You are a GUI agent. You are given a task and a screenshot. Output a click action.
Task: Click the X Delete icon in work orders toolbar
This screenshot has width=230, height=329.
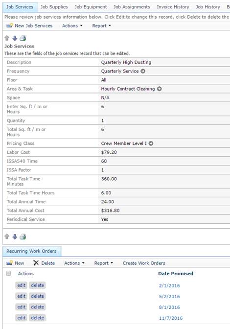[x=36, y=263]
